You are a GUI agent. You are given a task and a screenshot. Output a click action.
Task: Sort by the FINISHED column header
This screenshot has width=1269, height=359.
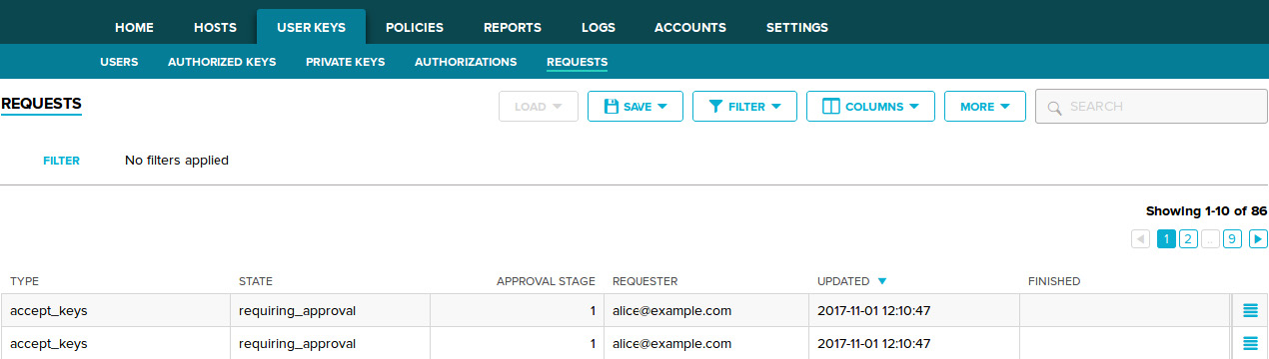coord(1054,281)
